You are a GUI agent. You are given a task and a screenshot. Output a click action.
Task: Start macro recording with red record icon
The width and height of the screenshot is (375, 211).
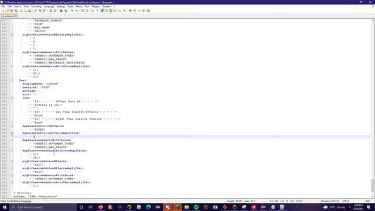point(130,11)
